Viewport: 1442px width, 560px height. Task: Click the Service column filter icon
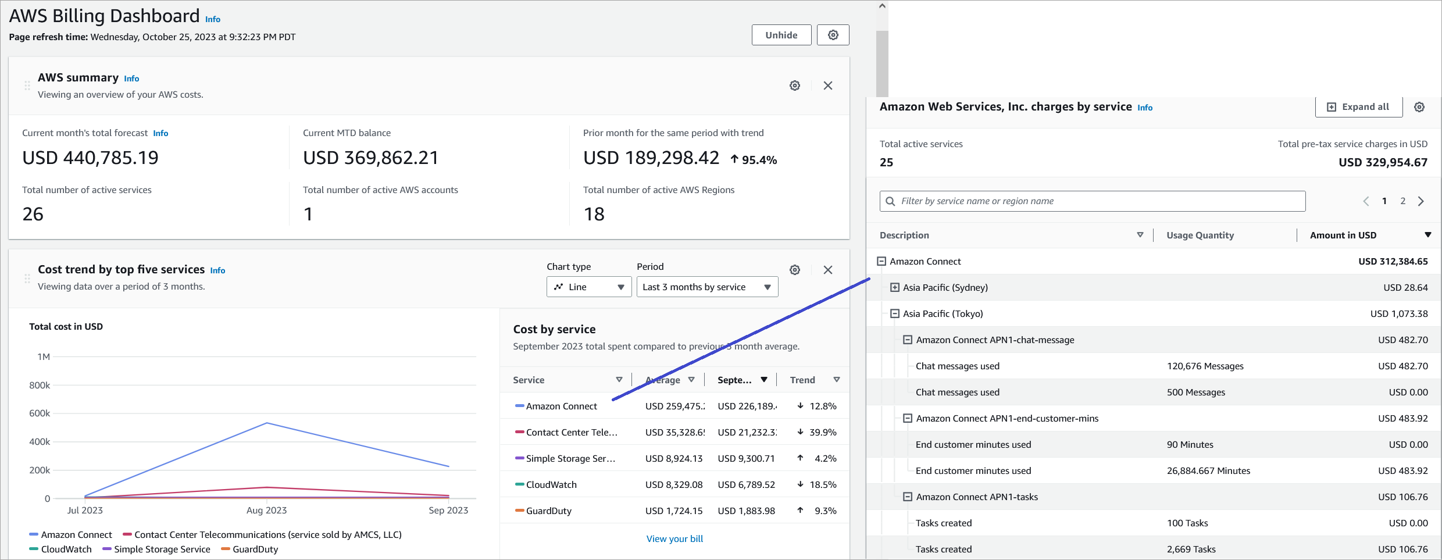point(619,379)
